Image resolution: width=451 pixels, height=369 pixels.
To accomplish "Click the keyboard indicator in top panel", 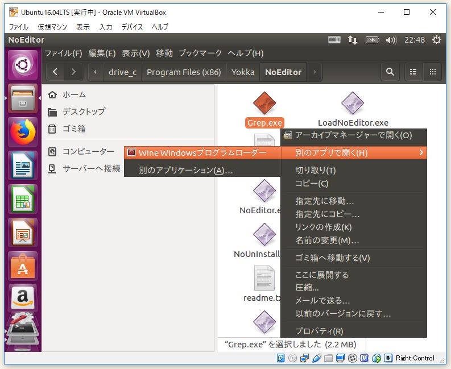I will click(334, 40).
